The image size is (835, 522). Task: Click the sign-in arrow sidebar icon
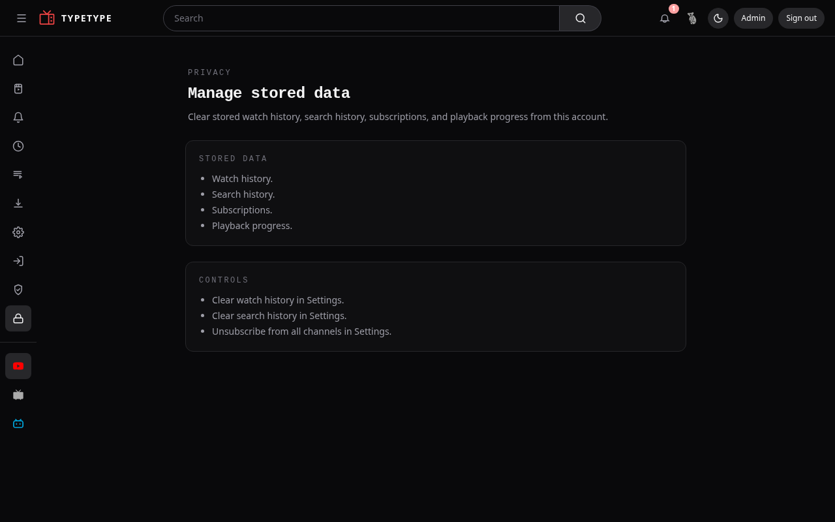18,261
